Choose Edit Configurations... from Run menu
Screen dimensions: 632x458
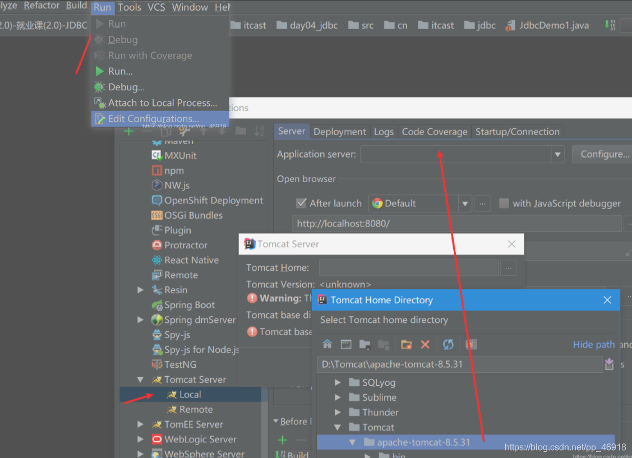[160, 119]
